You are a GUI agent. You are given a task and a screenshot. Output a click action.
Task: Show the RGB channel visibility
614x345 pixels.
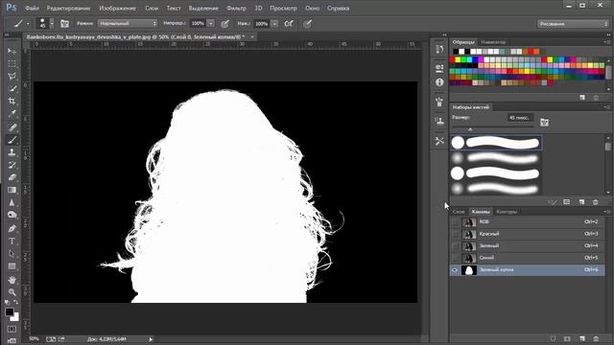[455, 221]
